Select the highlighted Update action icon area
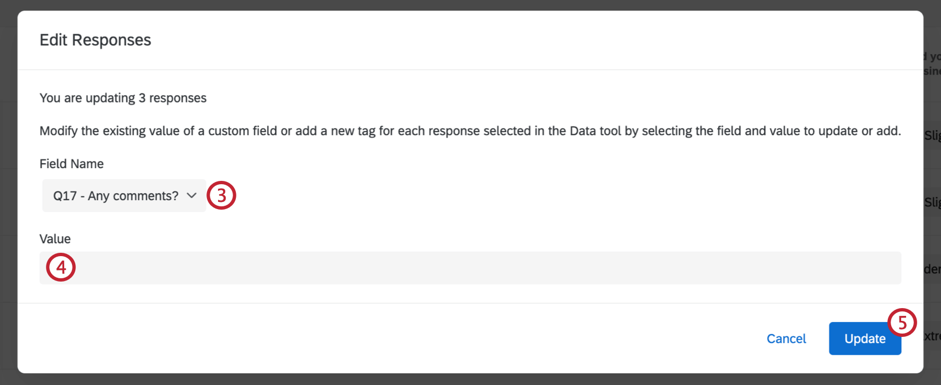 tap(865, 338)
